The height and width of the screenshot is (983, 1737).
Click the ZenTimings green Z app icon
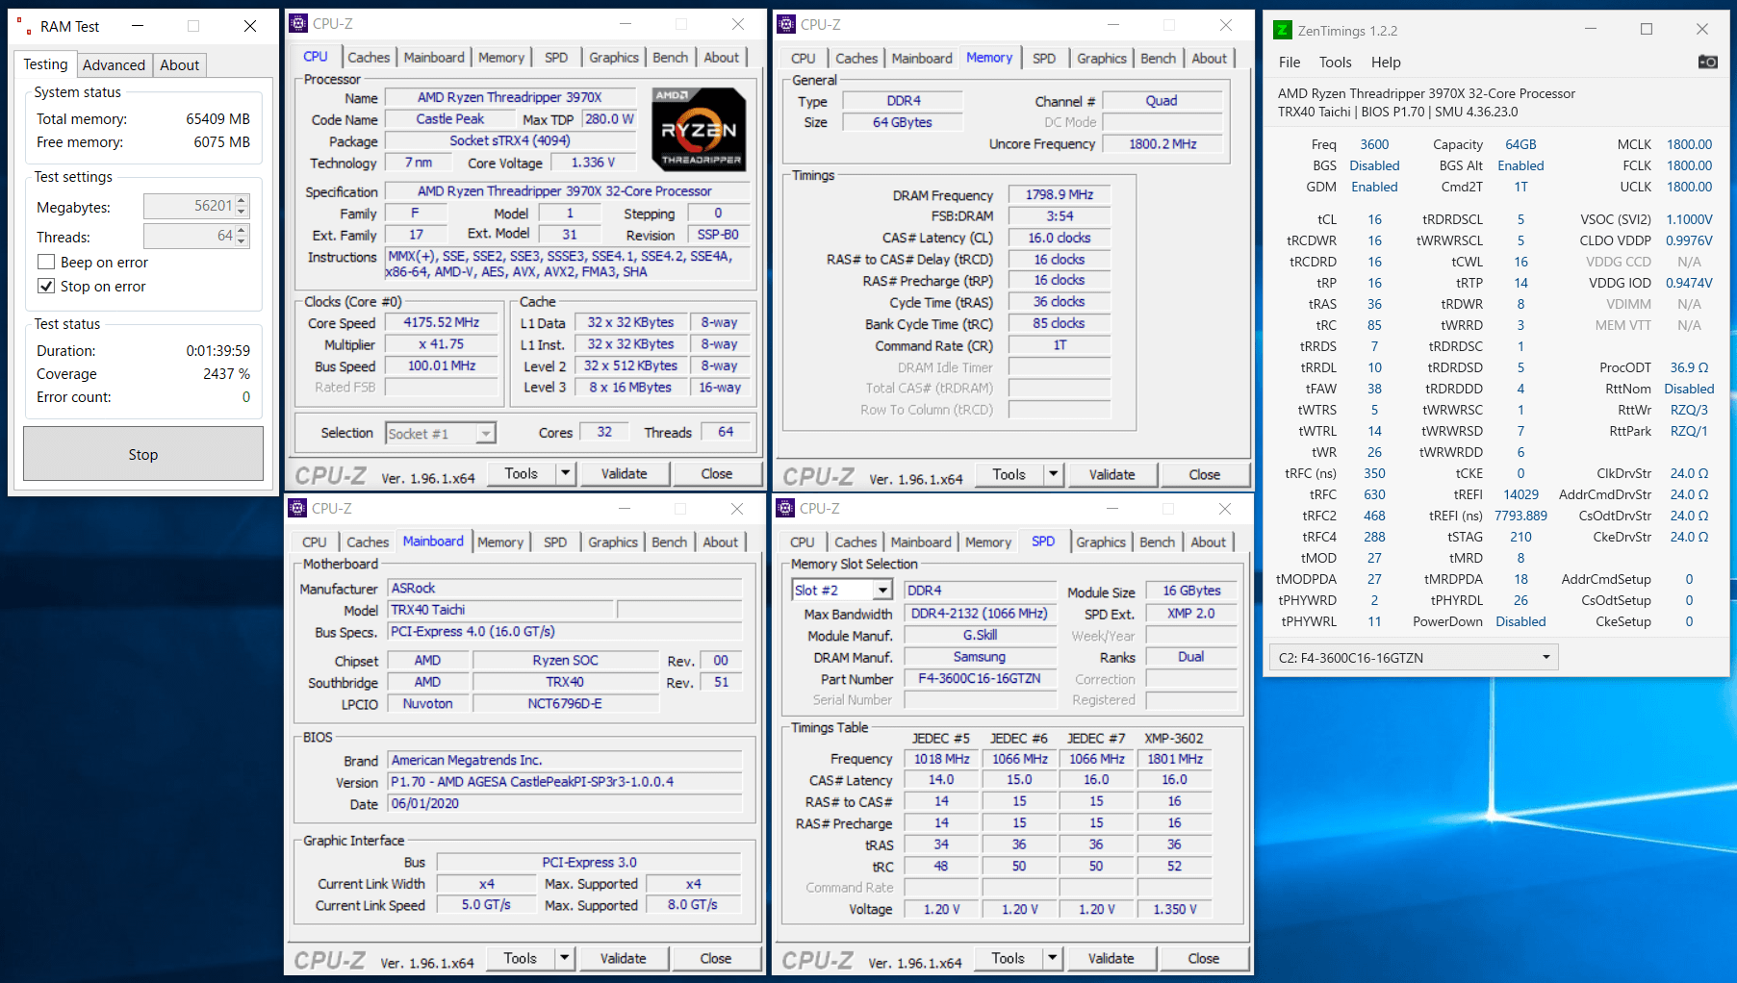pyautogui.click(x=1282, y=30)
